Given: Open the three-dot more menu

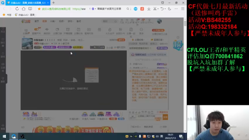Looking at the screenshot, I should click(x=176, y=9).
